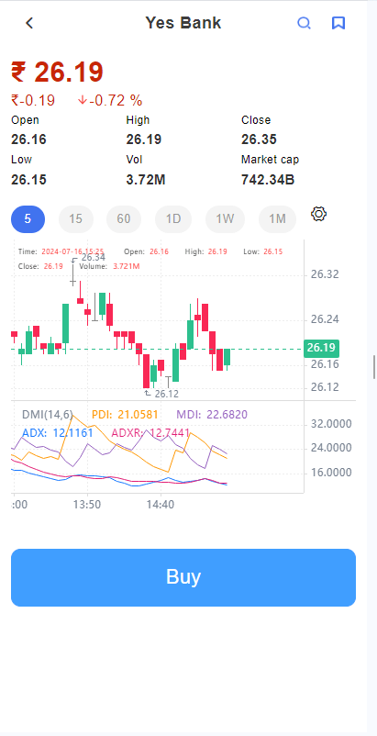
Task: Click the PDI value label
Action: pos(125,415)
